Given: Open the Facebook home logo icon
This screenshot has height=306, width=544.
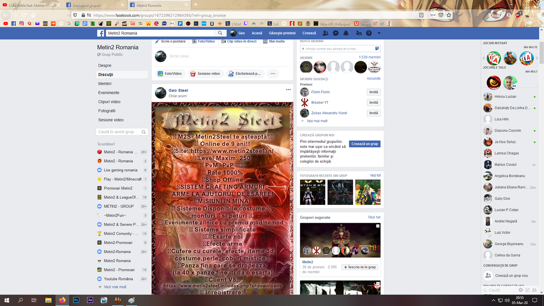Looking at the screenshot, I should tap(101, 33).
